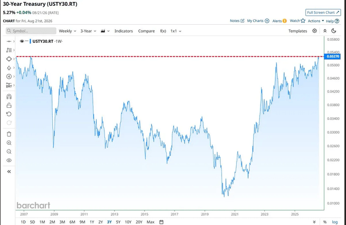Image resolution: width=346 pixels, height=225 pixels.
Task: Open chart settings gear icon
Action: tap(314, 31)
